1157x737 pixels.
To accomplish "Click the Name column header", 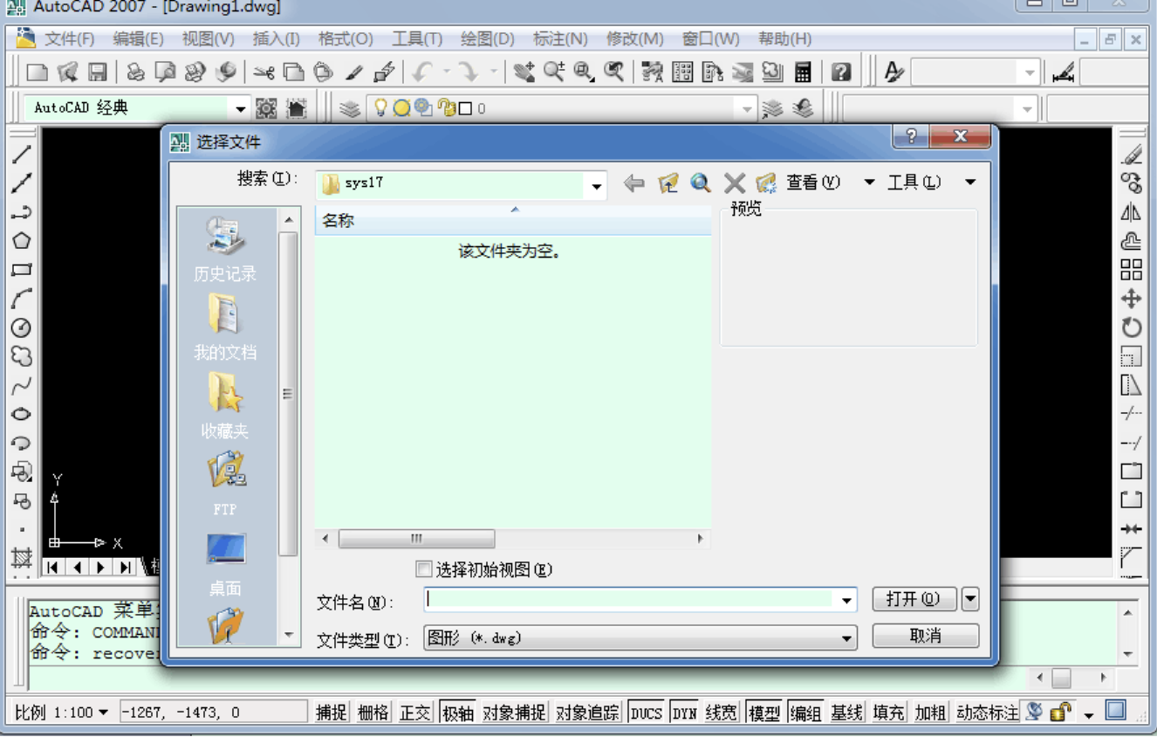I will [513, 221].
